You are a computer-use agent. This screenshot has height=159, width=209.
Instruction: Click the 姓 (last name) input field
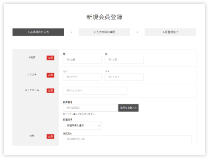82,60
